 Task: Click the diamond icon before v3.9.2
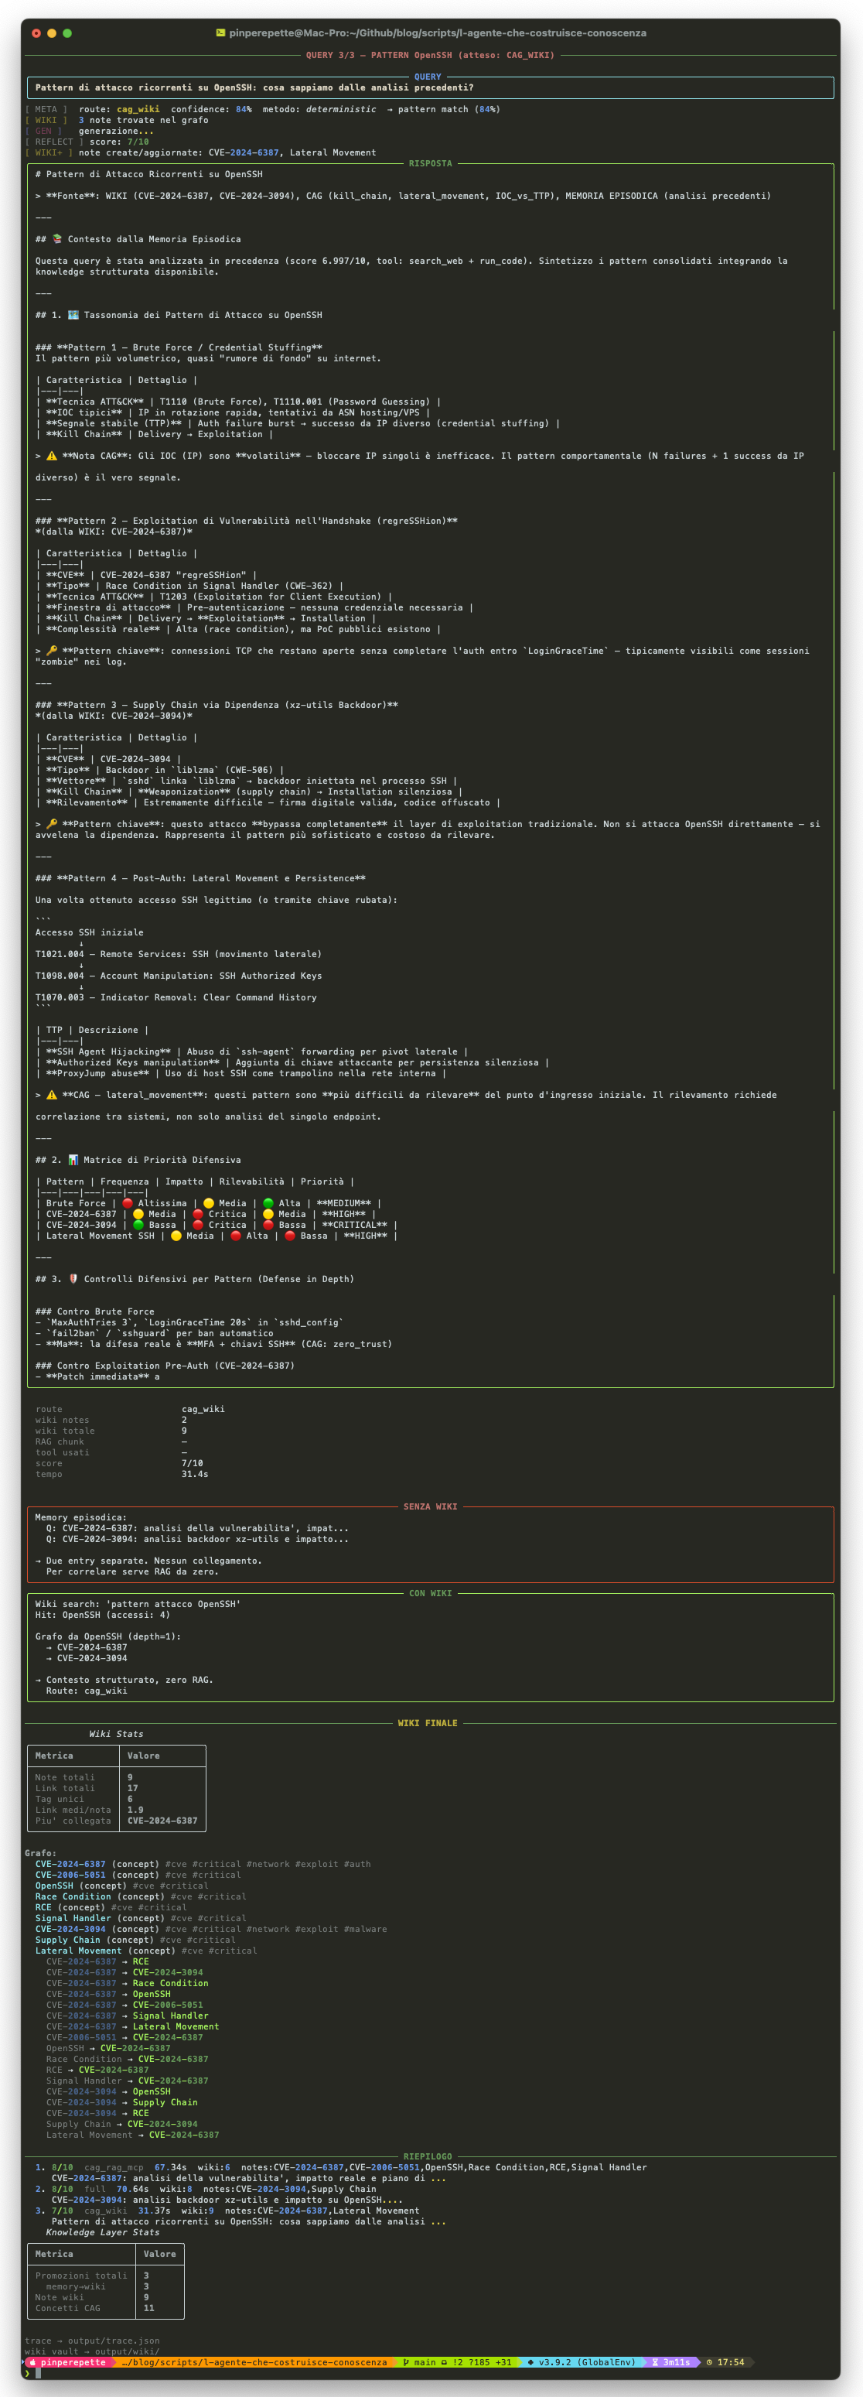pos(531,2363)
